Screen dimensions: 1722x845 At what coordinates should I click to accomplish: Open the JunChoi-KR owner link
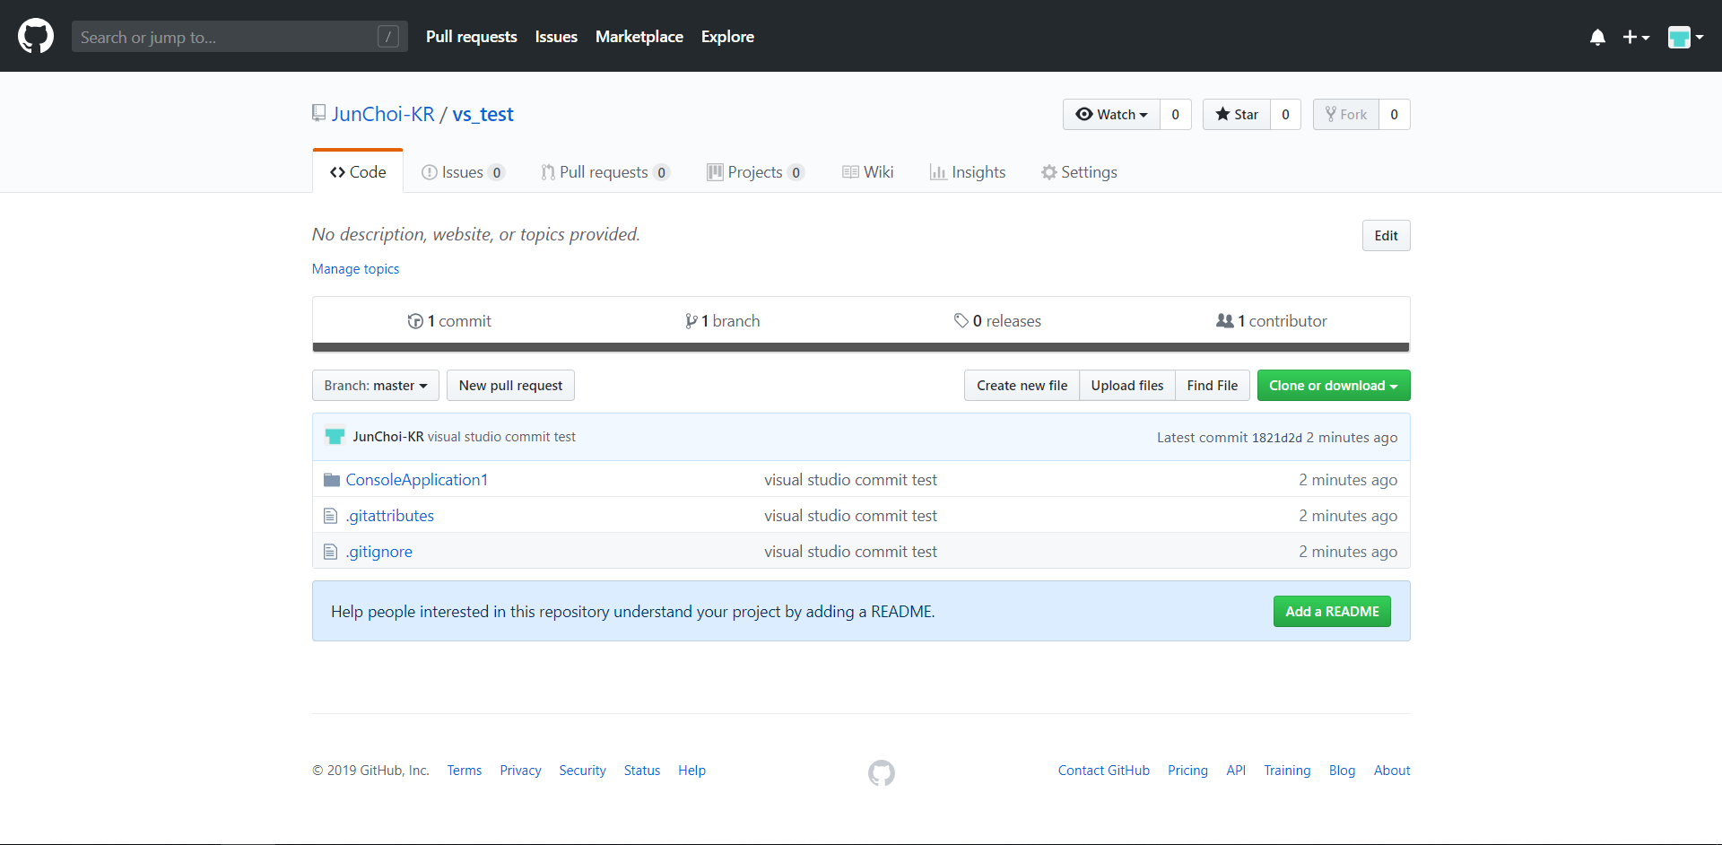point(383,114)
